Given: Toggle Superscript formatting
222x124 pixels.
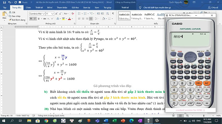Looking at the screenshot, I should (52, 19).
